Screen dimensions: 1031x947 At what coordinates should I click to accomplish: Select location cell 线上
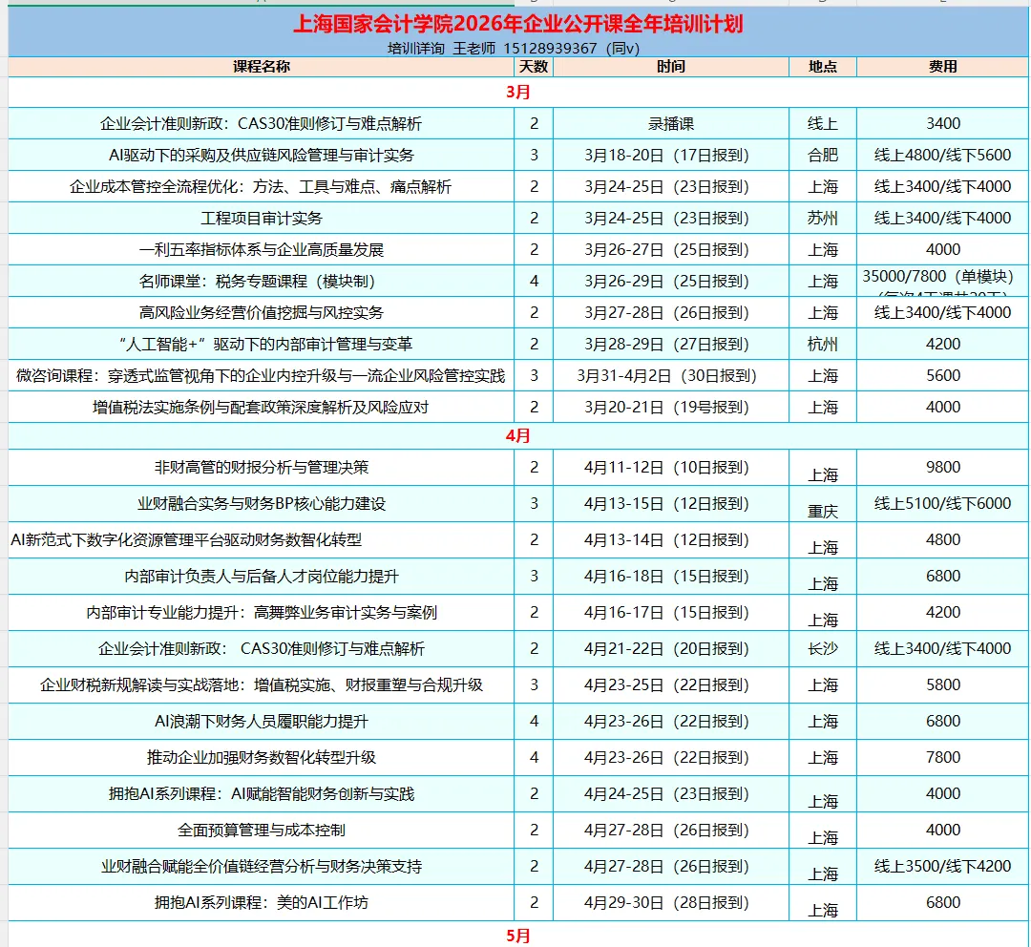823,124
